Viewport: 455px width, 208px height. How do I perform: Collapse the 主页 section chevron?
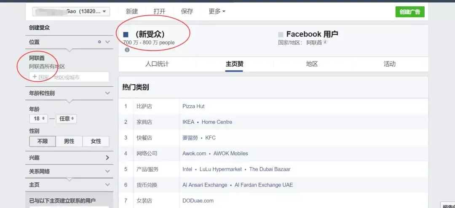(108, 185)
